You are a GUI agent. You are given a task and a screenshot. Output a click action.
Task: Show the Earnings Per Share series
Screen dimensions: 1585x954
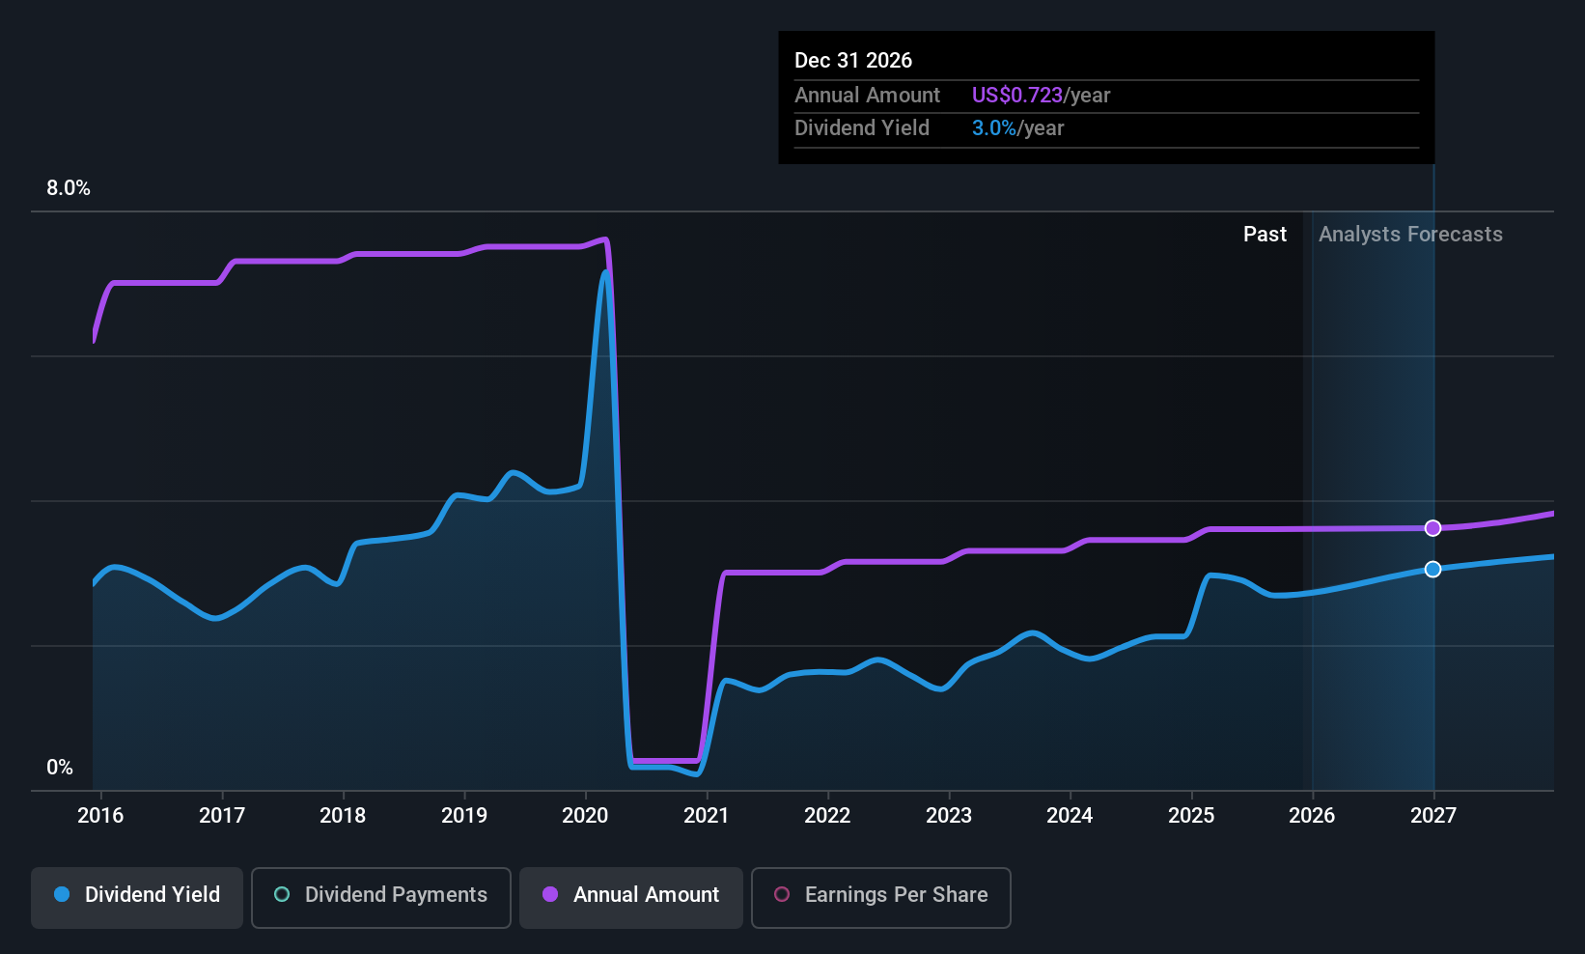[x=880, y=896]
